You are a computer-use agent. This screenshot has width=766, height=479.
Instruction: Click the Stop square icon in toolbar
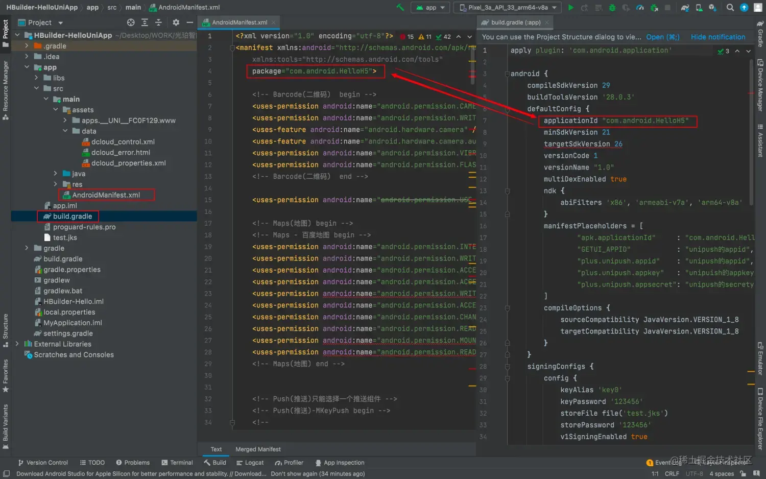[667, 7]
